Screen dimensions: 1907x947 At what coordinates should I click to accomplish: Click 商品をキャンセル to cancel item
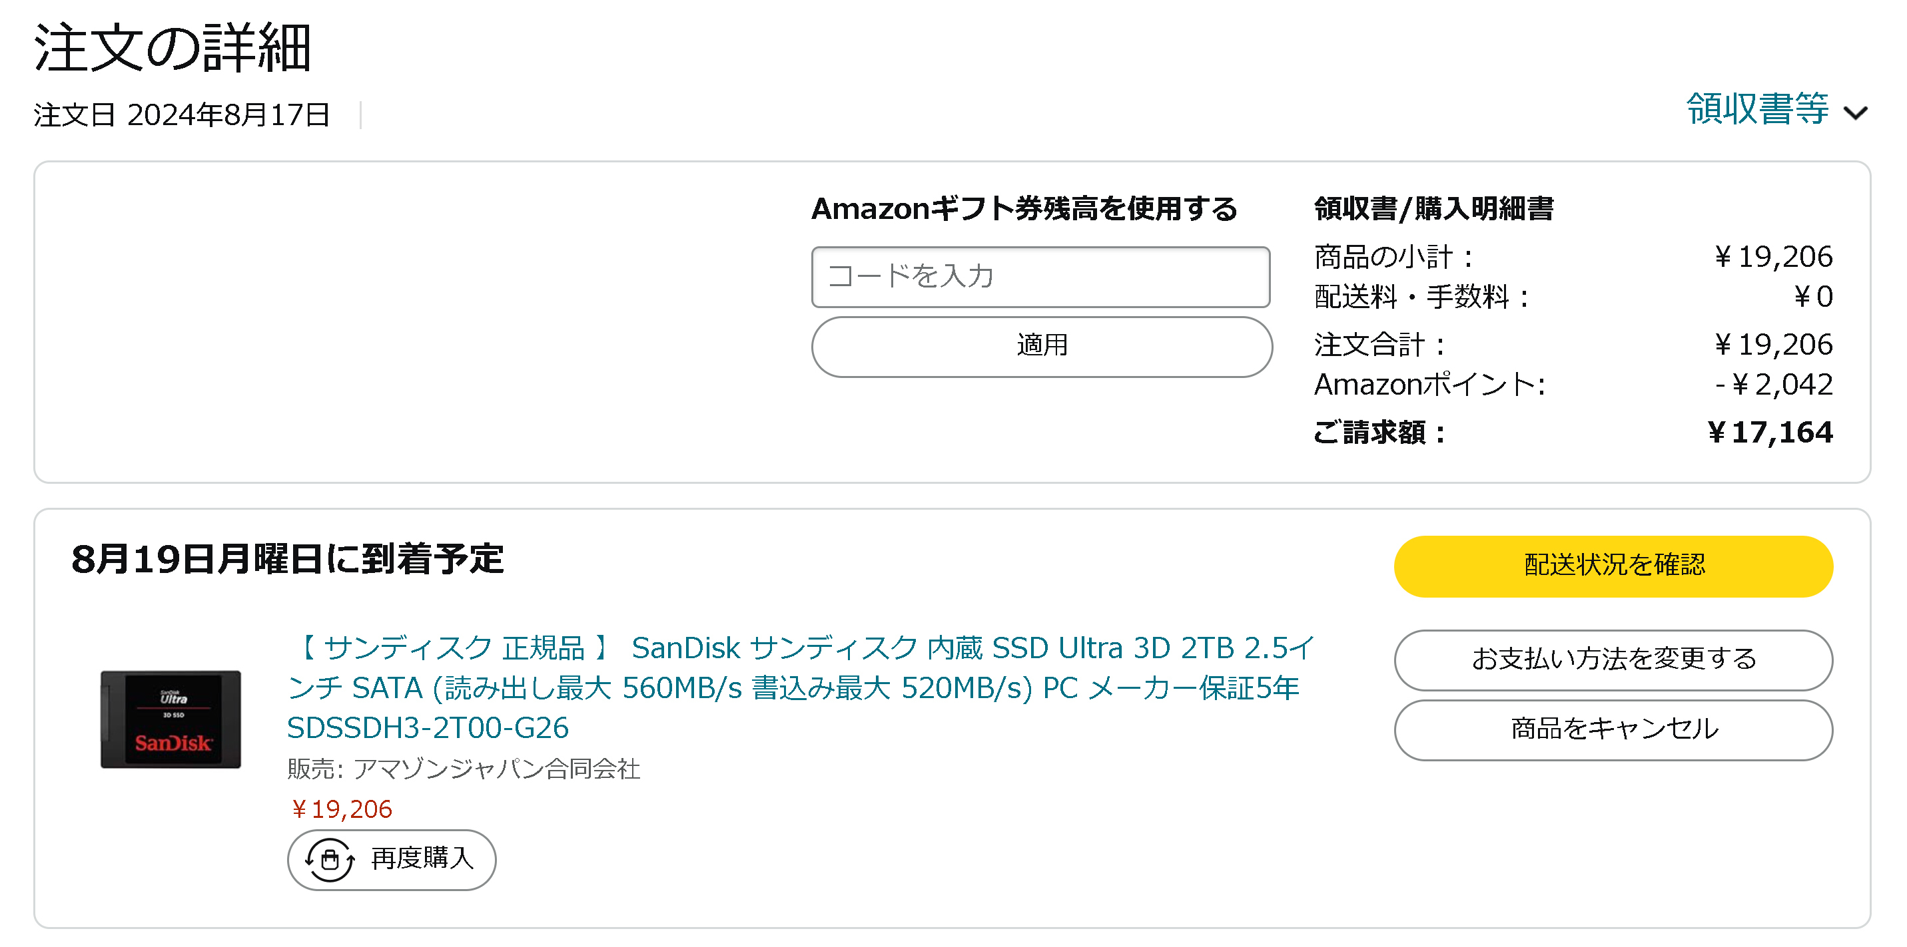tap(1613, 729)
